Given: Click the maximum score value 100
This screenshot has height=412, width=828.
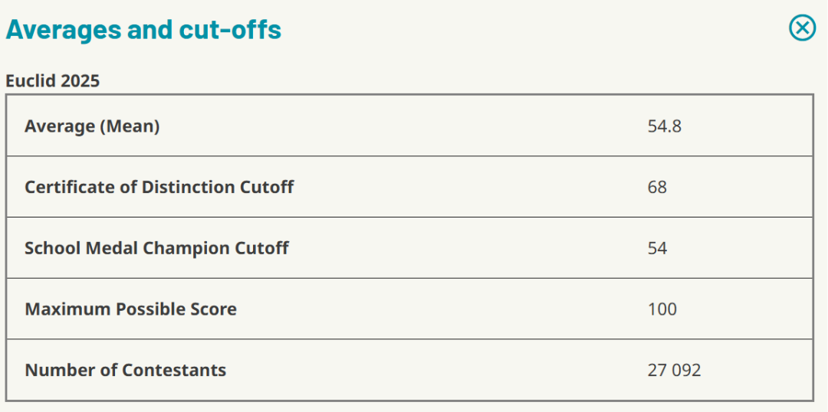Looking at the screenshot, I should (662, 309).
